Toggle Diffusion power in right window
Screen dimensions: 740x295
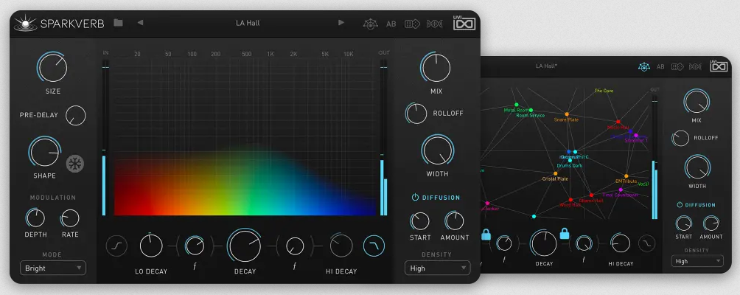click(x=680, y=205)
